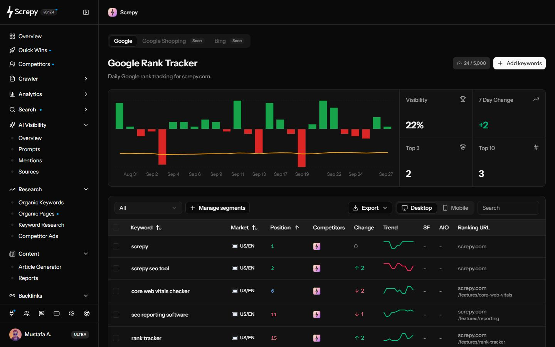Click the Top 3 medal icon
Image resolution: width=555 pixels, height=347 pixels.
click(463, 147)
